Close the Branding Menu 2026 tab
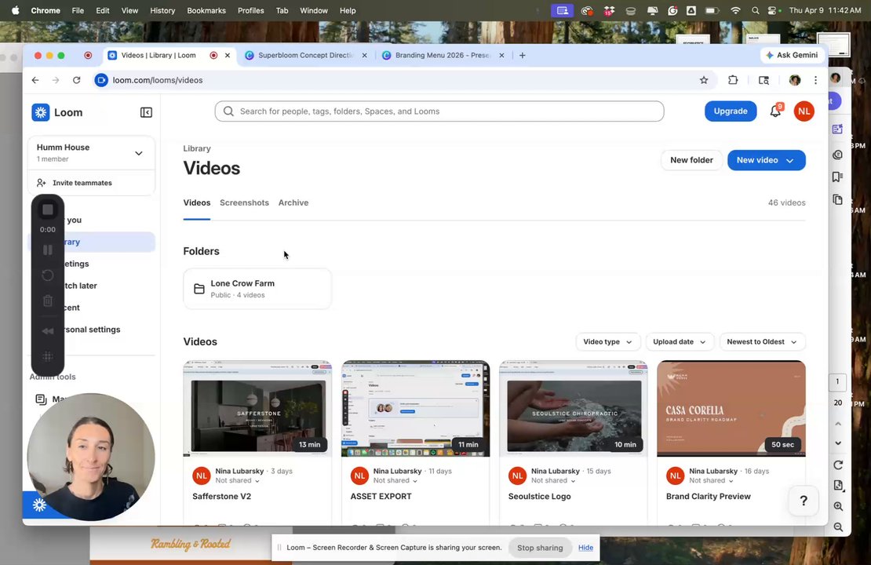The image size is (871, 565). click(501, 55)
